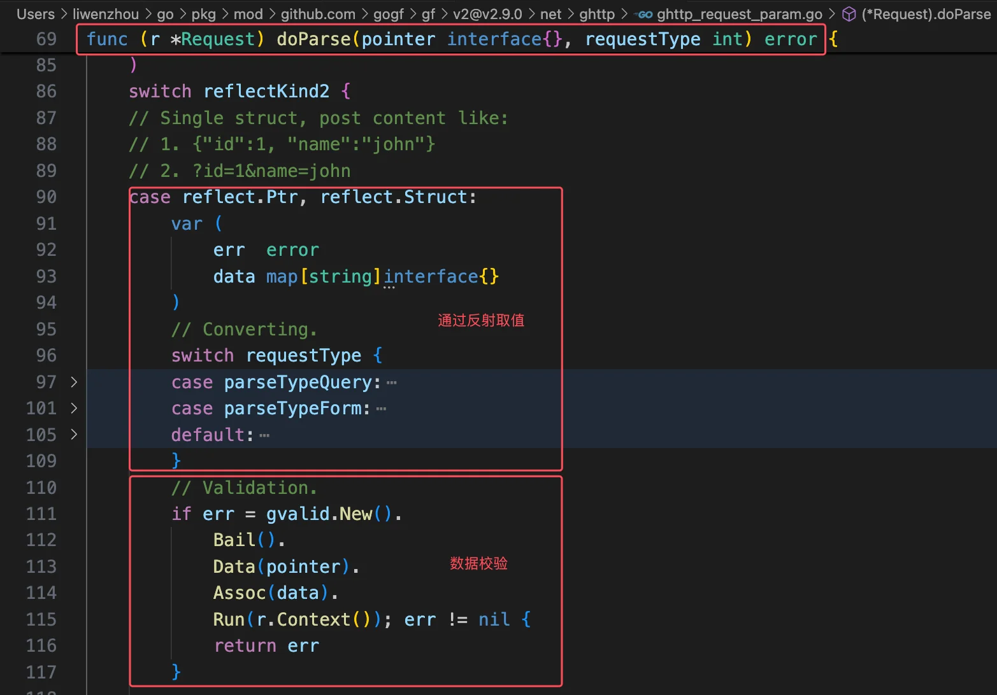Screen dimensions: 997x695
Task: Click the v2@v2.9.0 breadcrumb item
Action: coord(487,14)
